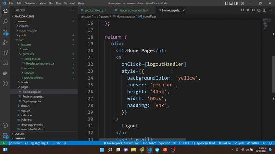Open the Manage gear menu
Image resolution: width=275 pixels, height=154 pixels.
(5, 136)
